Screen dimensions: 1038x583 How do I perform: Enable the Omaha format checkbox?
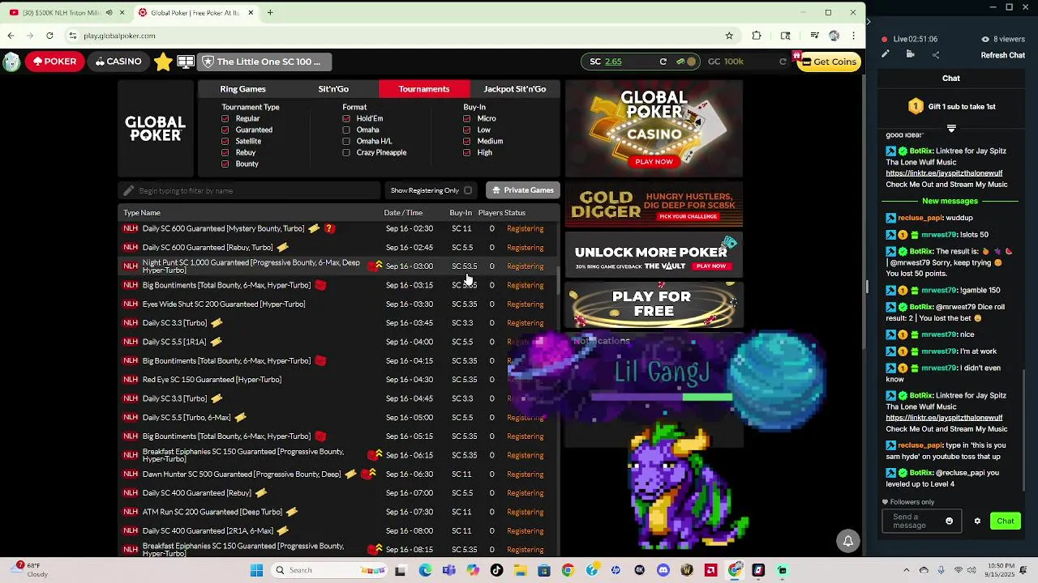point(346,130)
